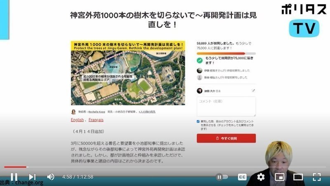Click the petition title heading 神宮外苑1000本
The height and width of the screenshot is (186, 330).
tap(163, 20)
